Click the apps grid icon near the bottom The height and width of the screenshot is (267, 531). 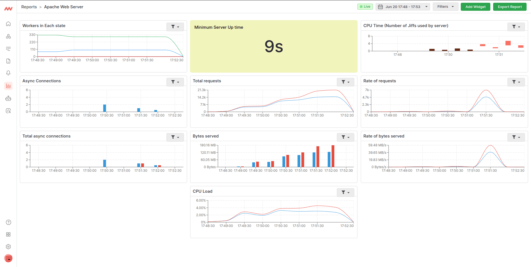coord(8,234)
